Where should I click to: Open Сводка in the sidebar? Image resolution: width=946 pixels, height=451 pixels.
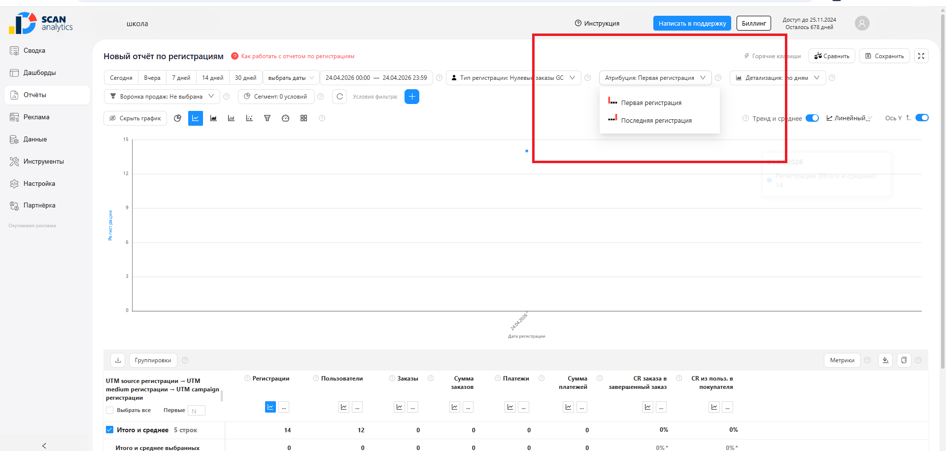[47, 51]
